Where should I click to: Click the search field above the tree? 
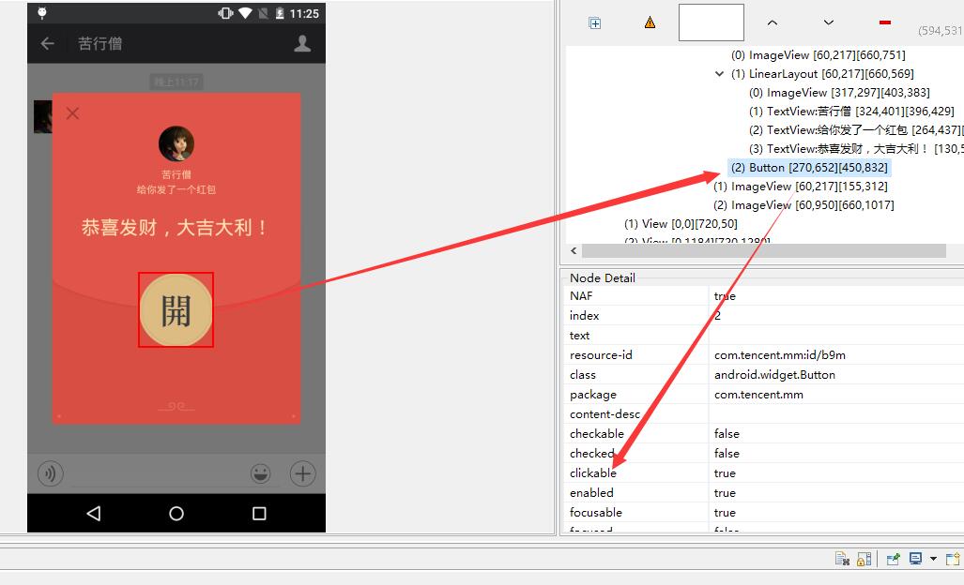click(x=712, y=22)
